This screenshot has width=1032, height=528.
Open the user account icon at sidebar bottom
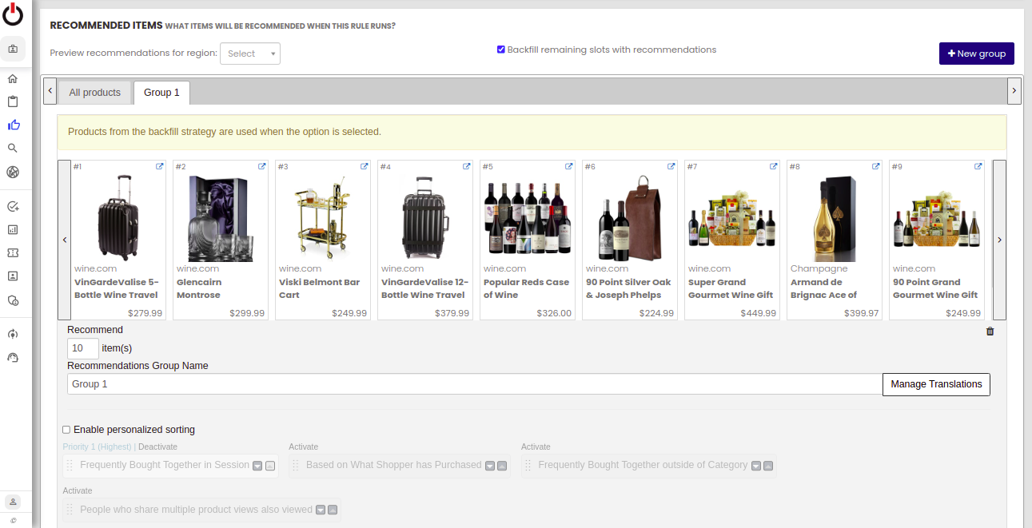[13, 502]
